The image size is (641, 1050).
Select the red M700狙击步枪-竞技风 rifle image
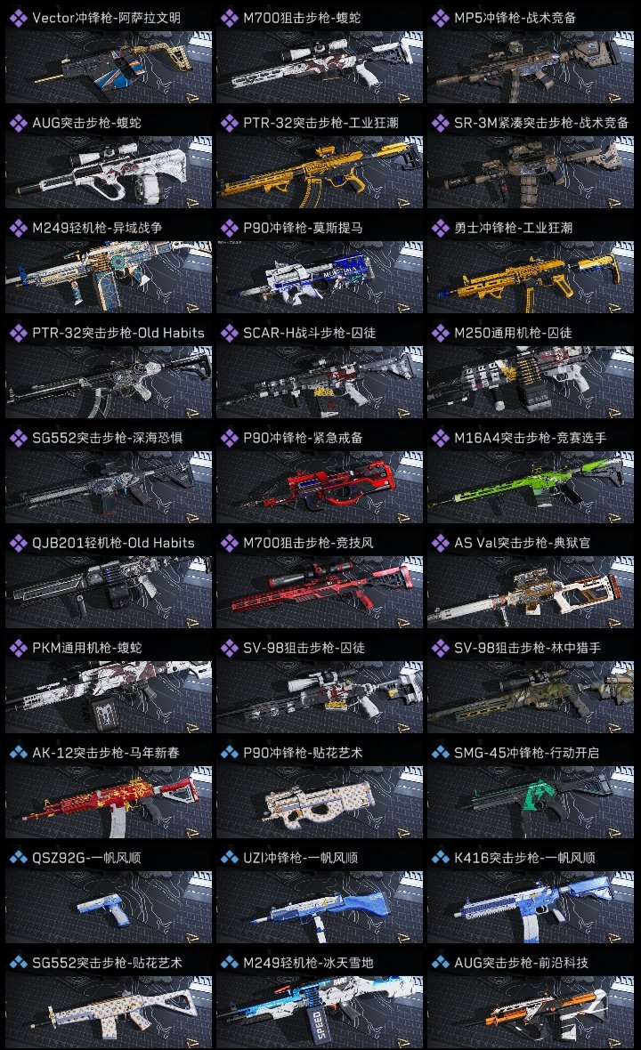pyautogui.click(x=320, y=592)
